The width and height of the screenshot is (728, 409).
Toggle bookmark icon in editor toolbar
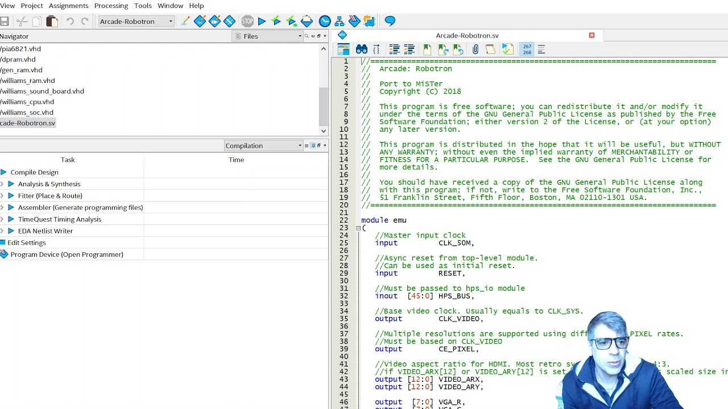pos(427,49)
